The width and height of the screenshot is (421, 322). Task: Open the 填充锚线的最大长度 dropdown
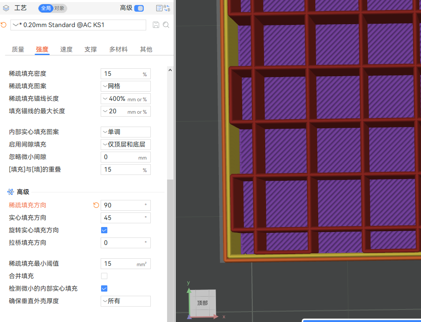pyautogui.click(x=126, y=112)
